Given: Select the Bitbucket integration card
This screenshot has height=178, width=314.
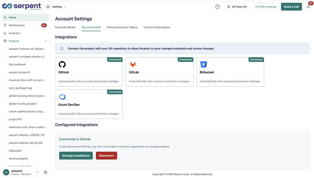Looking at the screenshot, I should [x=230, y=72].
